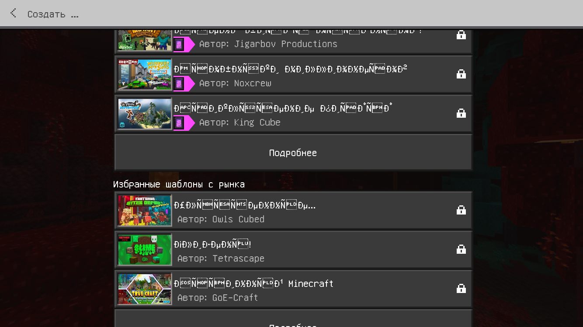Click the lock icon on the Owls Cubed row
This screenshot has width=583, height=327.
(x=461, y=210)
